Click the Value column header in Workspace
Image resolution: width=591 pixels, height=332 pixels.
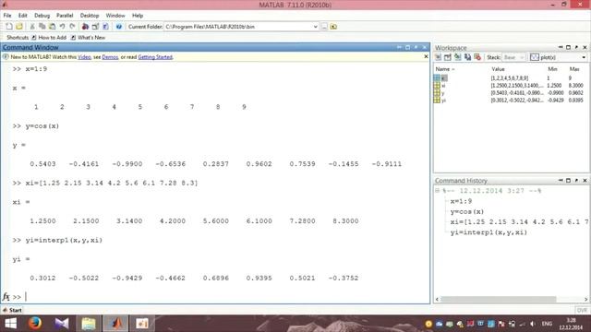498,69
